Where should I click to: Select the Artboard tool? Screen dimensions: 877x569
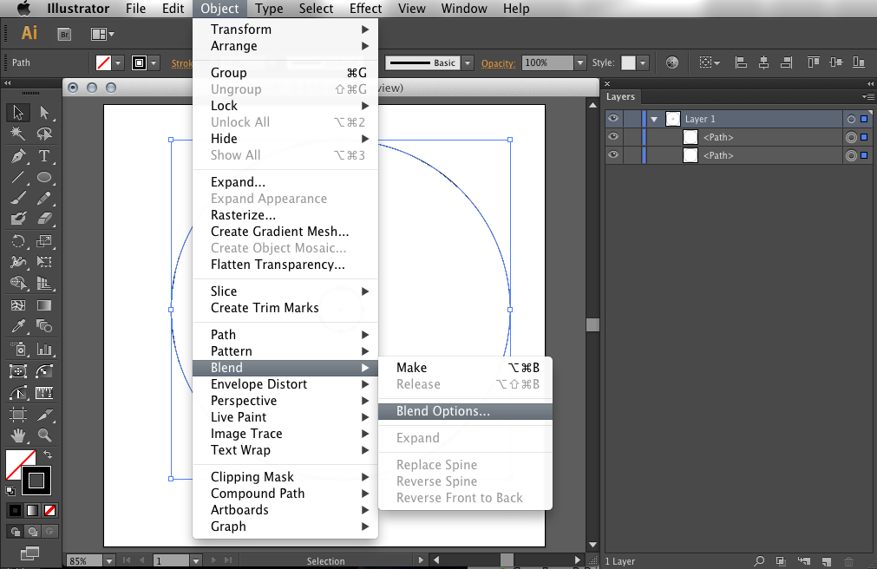(x=18, y=415)
